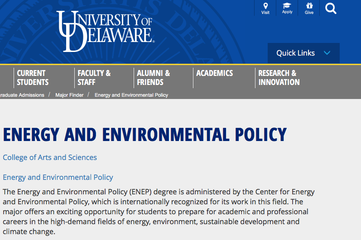Open College of Arts and Sciences link
This screenshot has width=361, height=240.
[x=50, y=158]
